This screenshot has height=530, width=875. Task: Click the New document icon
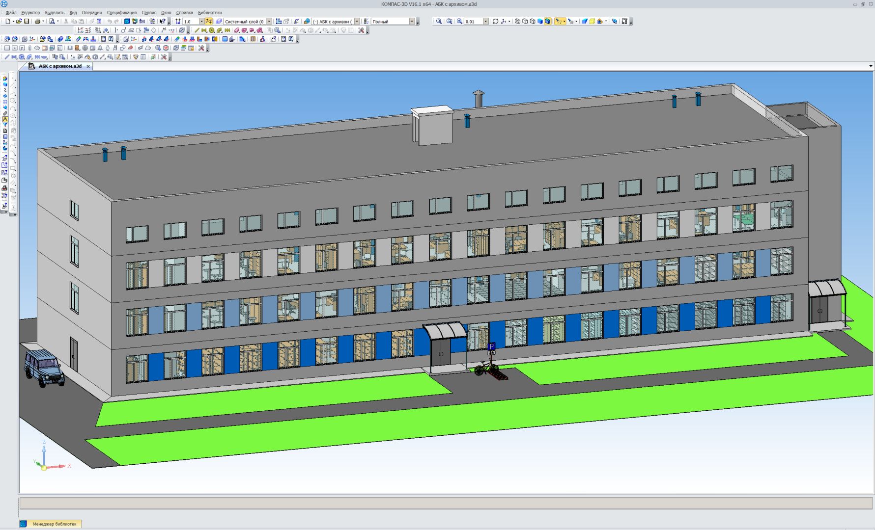click(x=8, y=22)
